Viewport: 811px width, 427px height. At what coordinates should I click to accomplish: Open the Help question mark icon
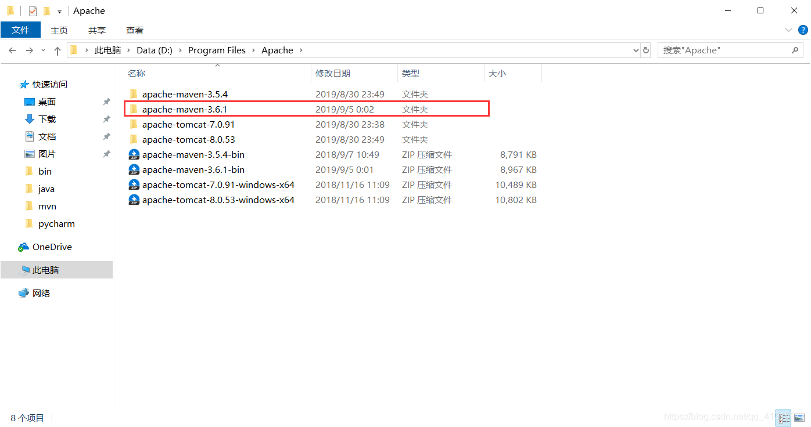pyautogui.click(x=803, y=30)
